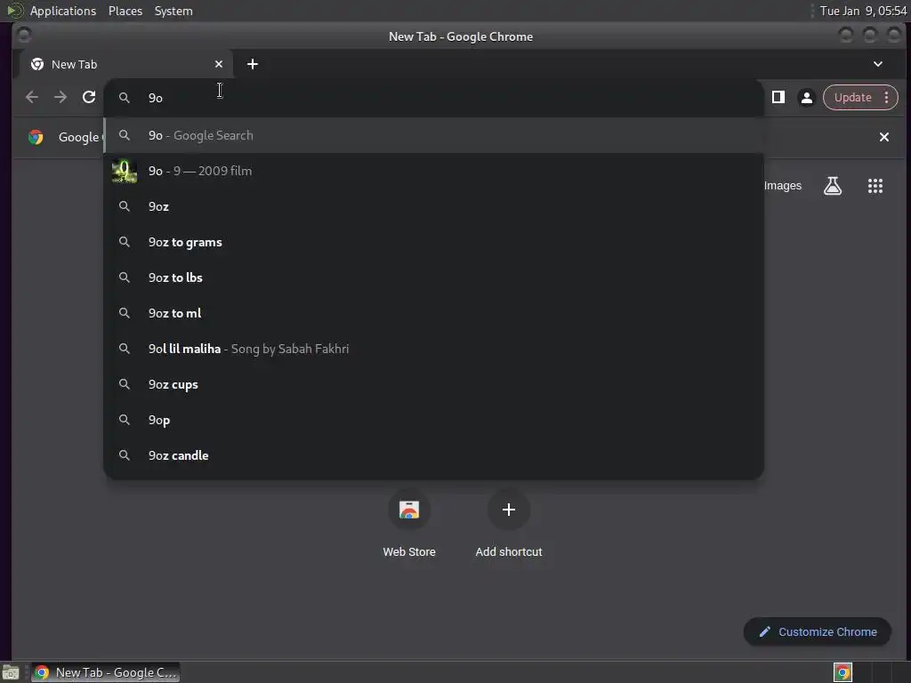Click the Update button

[852, 98]
